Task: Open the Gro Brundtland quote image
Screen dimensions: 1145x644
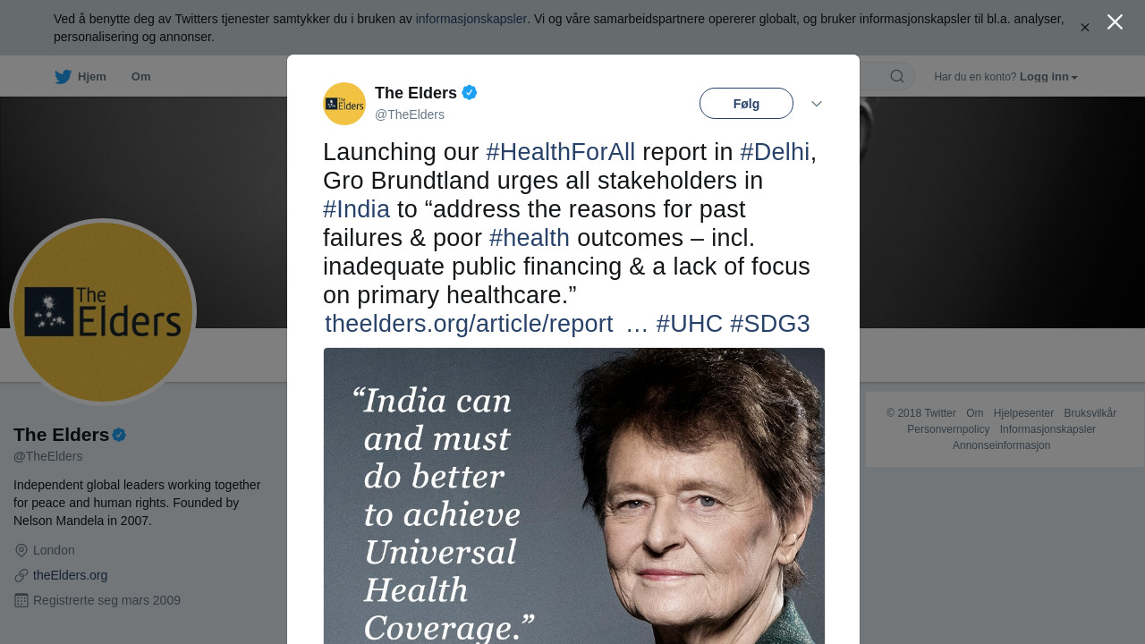Action: tap(573, 496)
